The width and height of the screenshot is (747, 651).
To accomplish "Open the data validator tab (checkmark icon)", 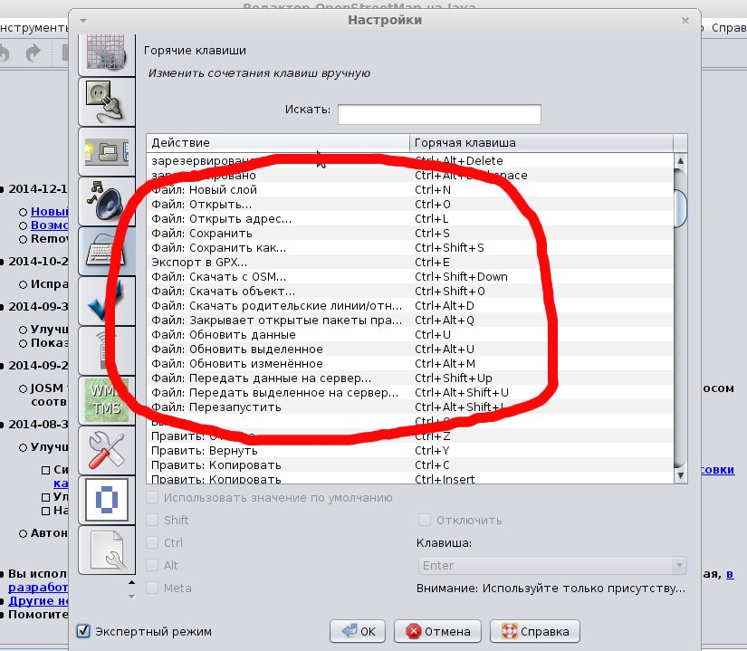I will [x=101, y=301].
